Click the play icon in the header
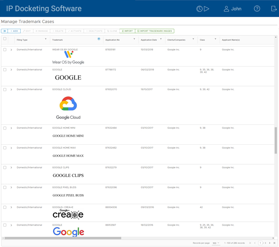 tap(207, 9)
